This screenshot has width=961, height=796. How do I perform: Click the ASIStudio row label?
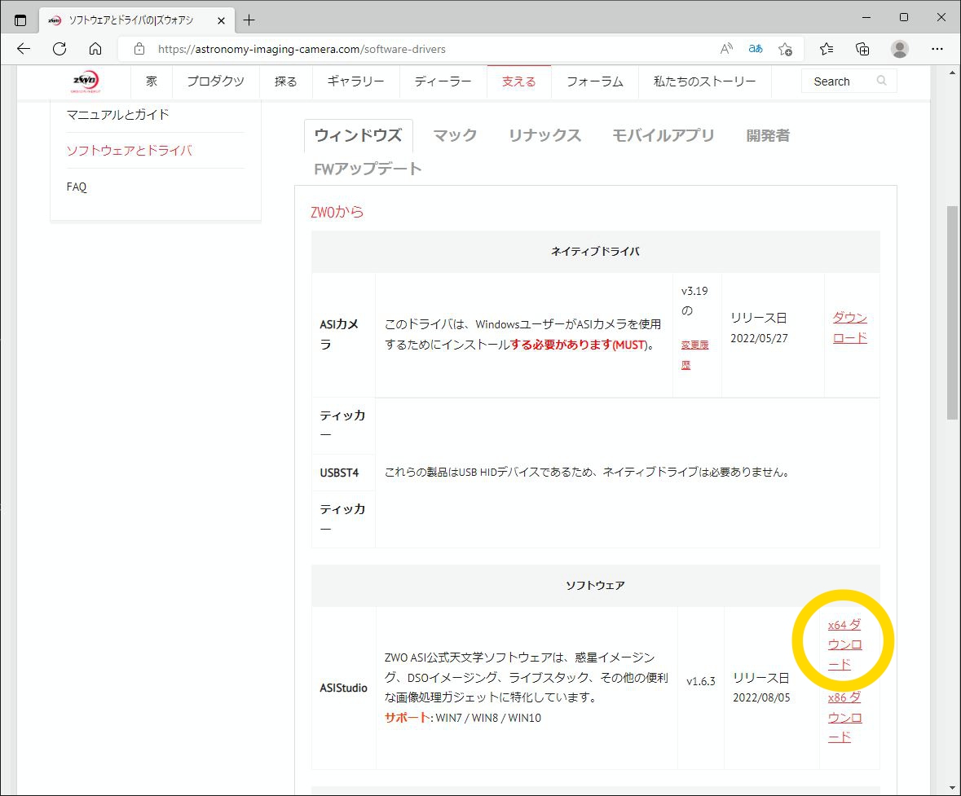[343, 688]
